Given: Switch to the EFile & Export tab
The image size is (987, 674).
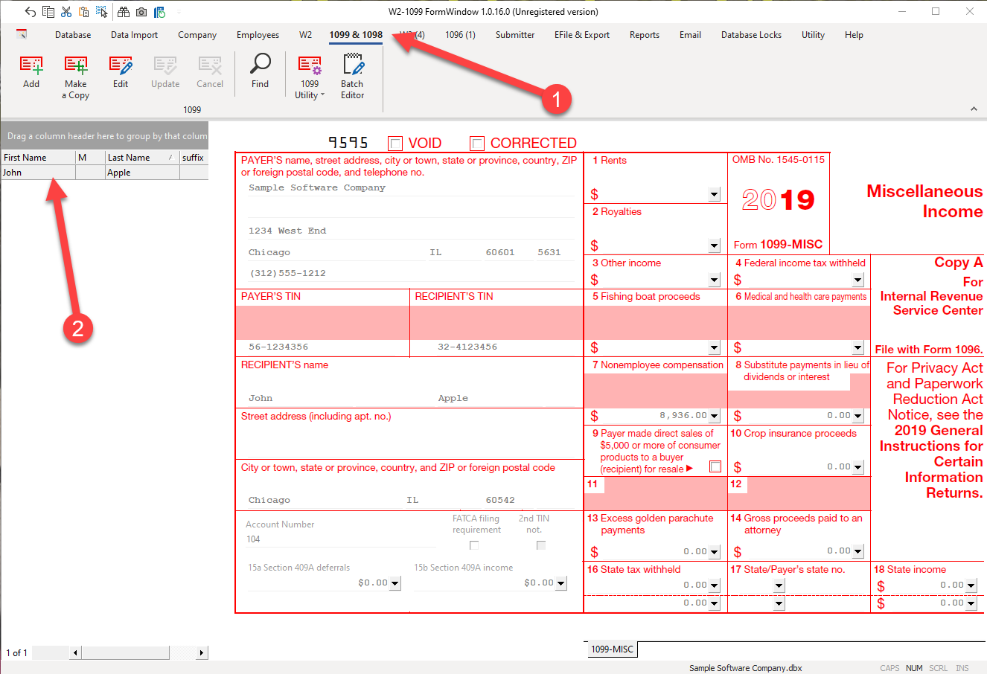Looking at the screenshot, I should point(581,35).
